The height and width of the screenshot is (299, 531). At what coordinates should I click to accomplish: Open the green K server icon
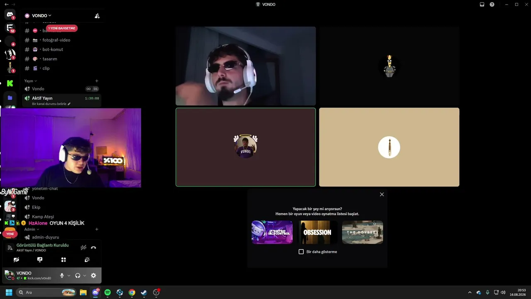click(x=10, y=83)
